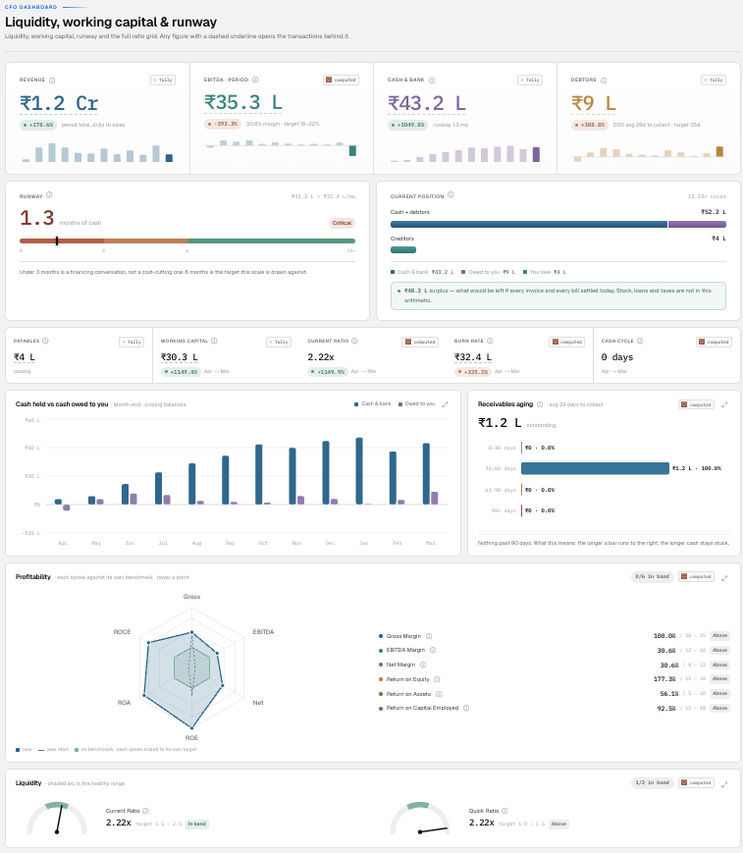This screenshot has height=853, width=743.
Task: Toggle Cash & bank legend in bar chart
Action: coord(373,404)
